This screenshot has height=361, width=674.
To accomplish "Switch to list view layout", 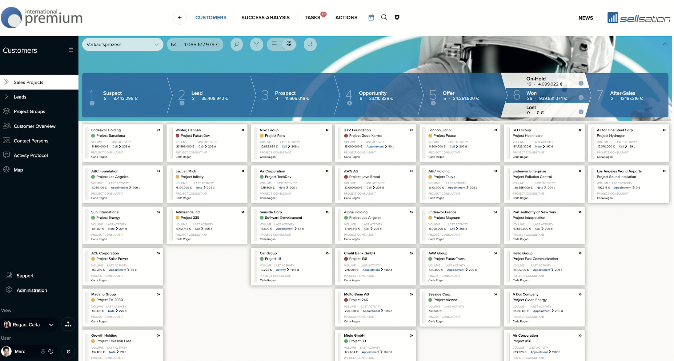I will [x=274, y=44].
